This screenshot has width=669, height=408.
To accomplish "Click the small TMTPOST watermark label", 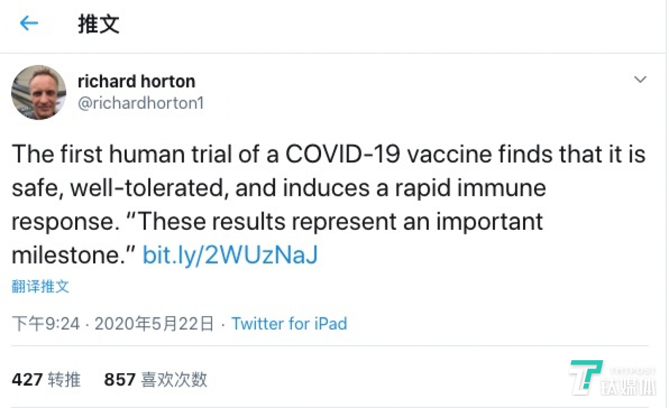I will click(632, 370).
